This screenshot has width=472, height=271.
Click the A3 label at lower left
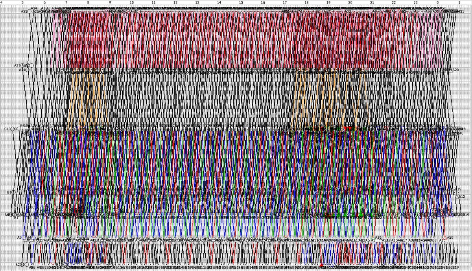coord(20,238)
